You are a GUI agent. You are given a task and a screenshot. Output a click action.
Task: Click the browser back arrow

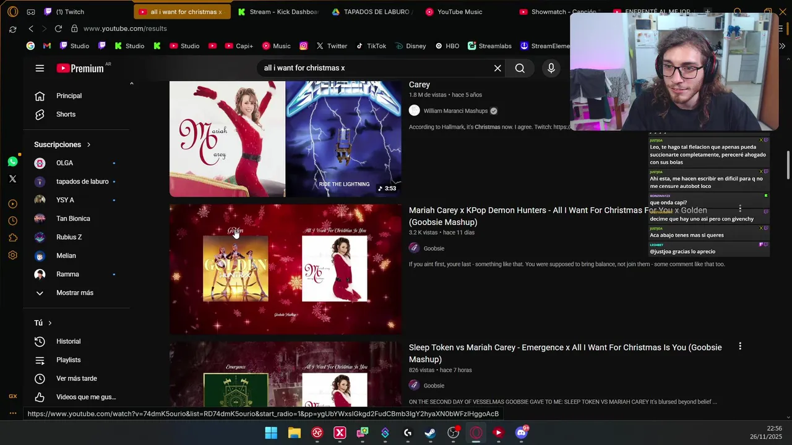(x=31, y=28)
